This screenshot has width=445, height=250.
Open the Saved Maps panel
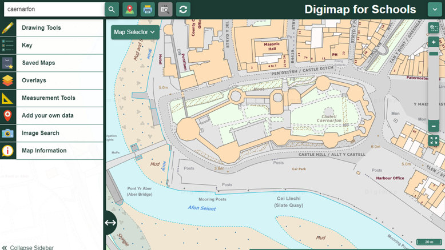pyautogui.click(x=59, y=63)
